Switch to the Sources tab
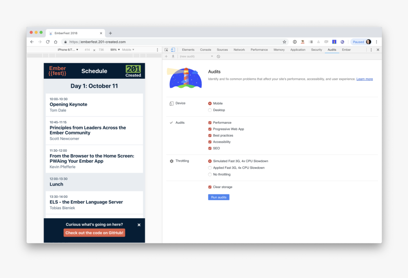The image size is (408, 278). tap(222, 50)
